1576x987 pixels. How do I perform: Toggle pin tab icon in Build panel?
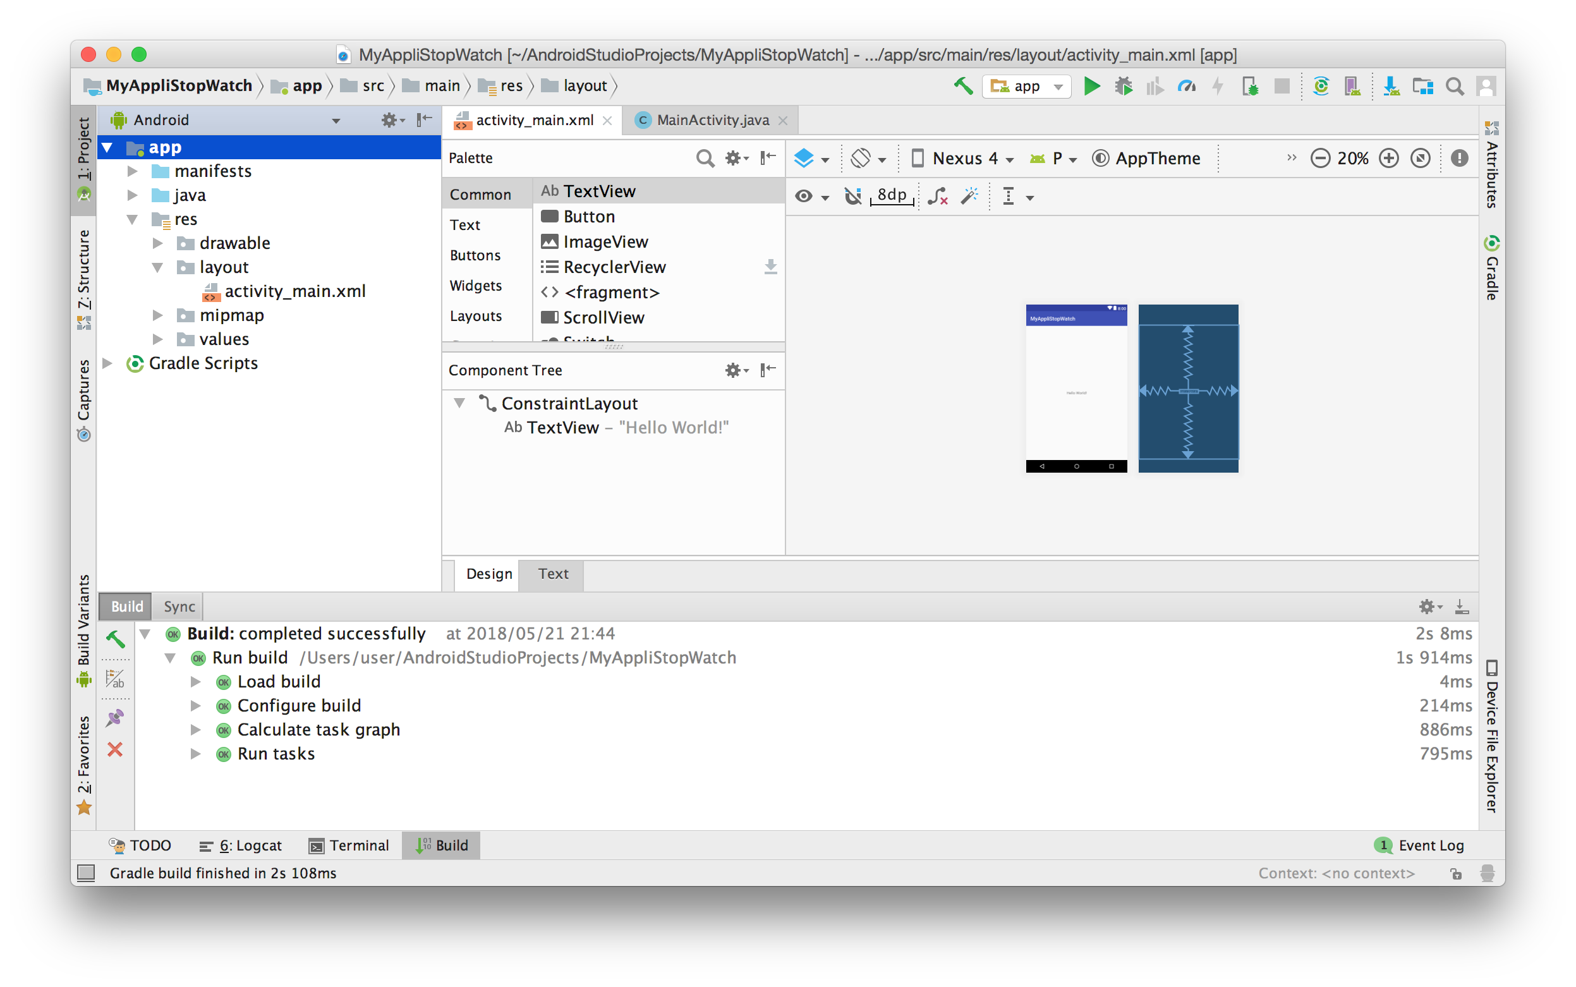(x=115, y=718)
